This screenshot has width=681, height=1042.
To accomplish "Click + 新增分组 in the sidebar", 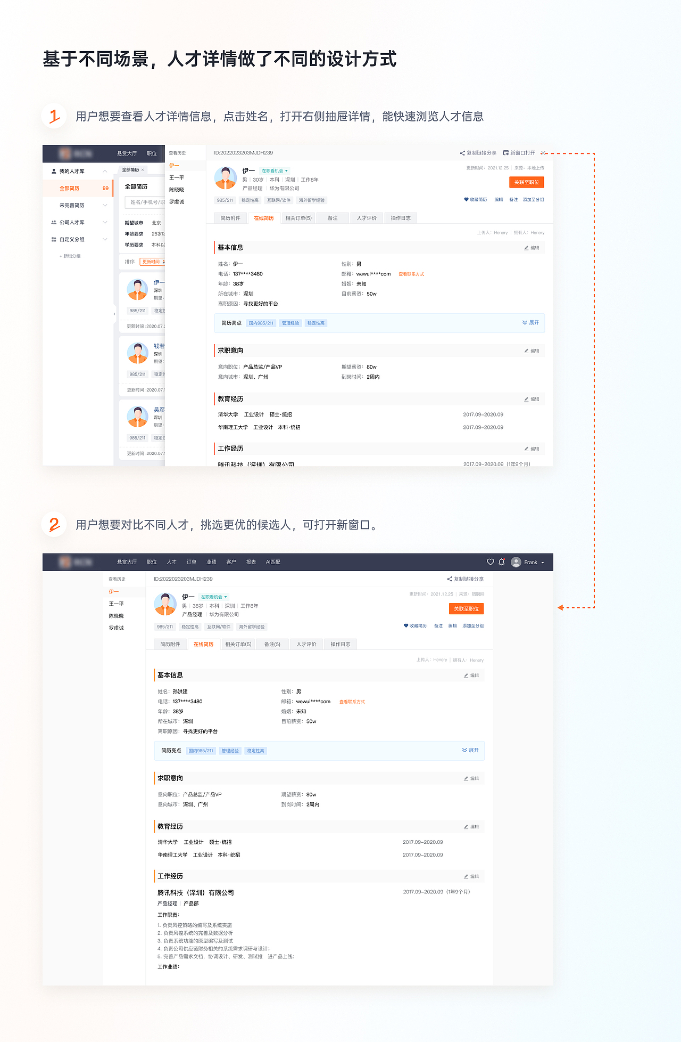I will coord(70,256).
